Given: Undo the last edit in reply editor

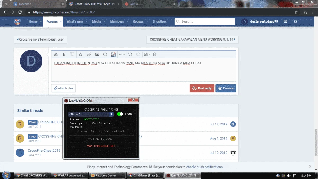Looking at the screenshot, I should (130, 54).
